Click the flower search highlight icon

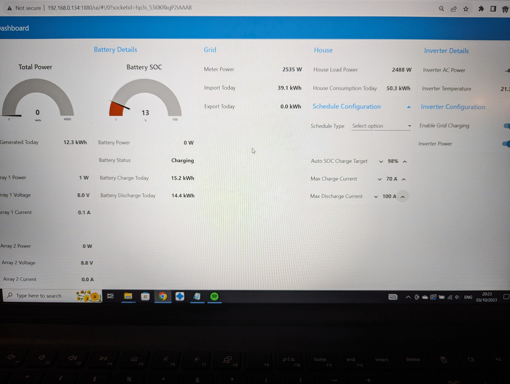(x=88, y=296)
